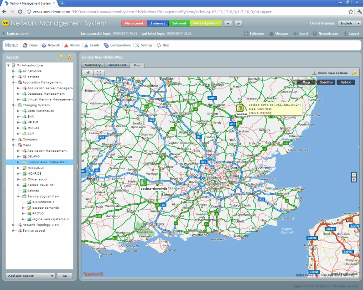This screenshot has width=363, height=290.
Task: Click the pin icon in map toolbar
Action: click(x=88, y=73)
